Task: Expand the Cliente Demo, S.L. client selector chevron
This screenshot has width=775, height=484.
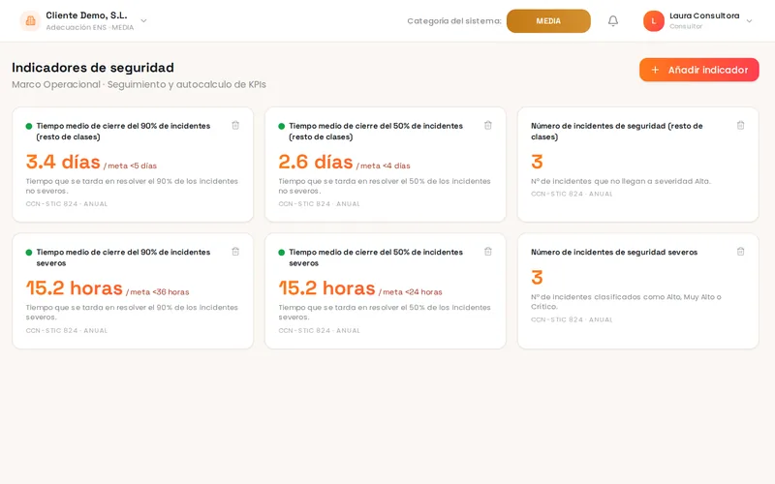Action: (143, 20)
